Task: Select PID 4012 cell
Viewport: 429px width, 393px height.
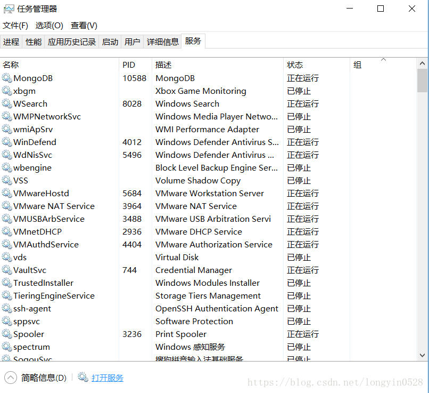Action: [x=132, y=142]
